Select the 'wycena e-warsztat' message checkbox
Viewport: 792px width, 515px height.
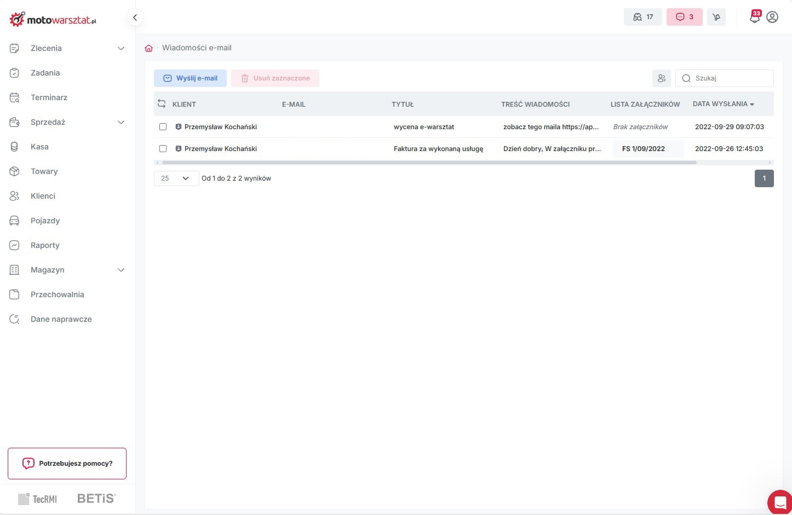pos(163,127)
